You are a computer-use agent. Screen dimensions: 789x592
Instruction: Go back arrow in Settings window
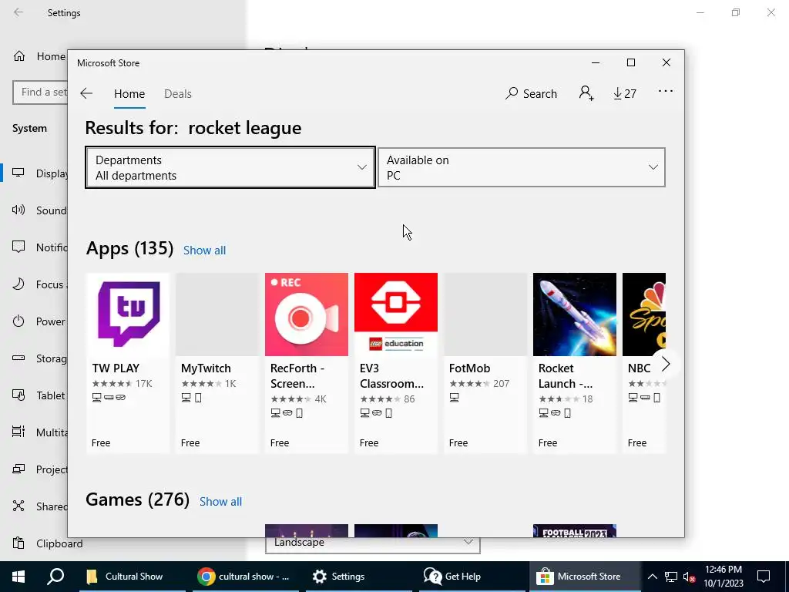18,12
